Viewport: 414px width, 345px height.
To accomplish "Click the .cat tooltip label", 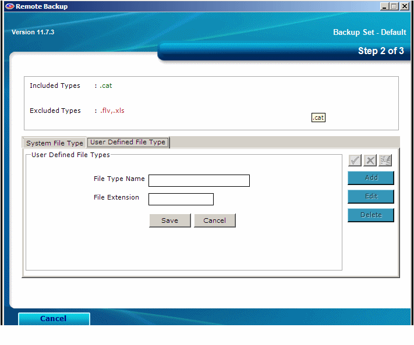I will (x=319, y=118).
